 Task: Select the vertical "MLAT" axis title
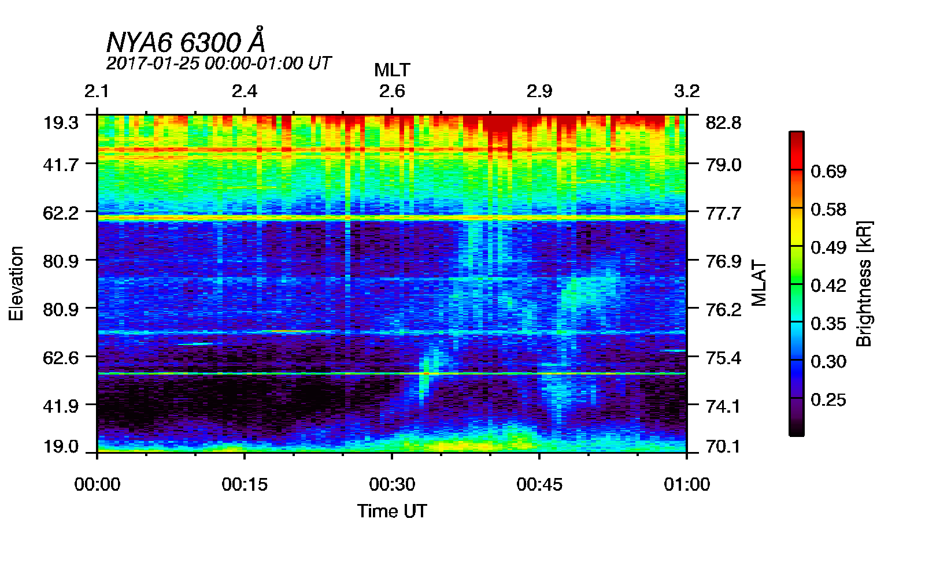point(759,283)
